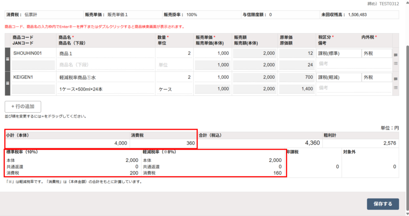The height and width of the screenshot is (216, 409).
Task: Click the list menu icon on the KEIGEN1 row
Action: (x=395, y=87)
